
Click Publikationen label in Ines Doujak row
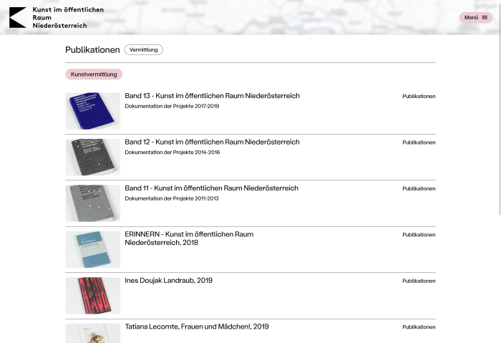click(x=419, y=281)
